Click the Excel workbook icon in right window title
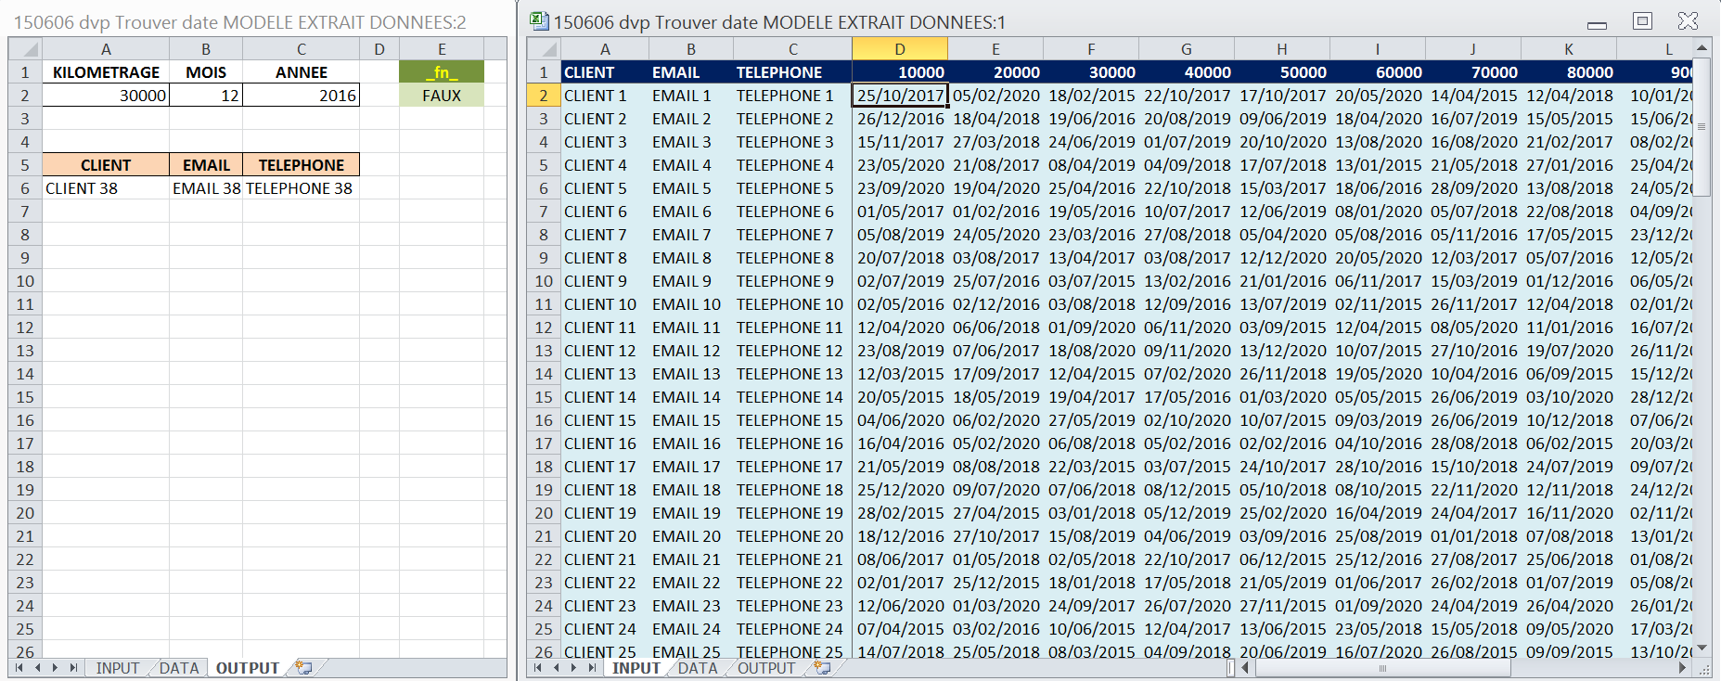The height and width of the screenshot is (681, 1721). [x=539, y=20]
